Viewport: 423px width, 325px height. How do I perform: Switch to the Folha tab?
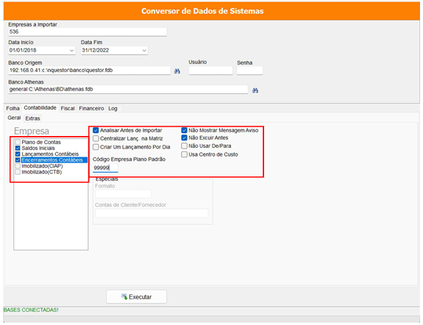(x=13, y=108)
